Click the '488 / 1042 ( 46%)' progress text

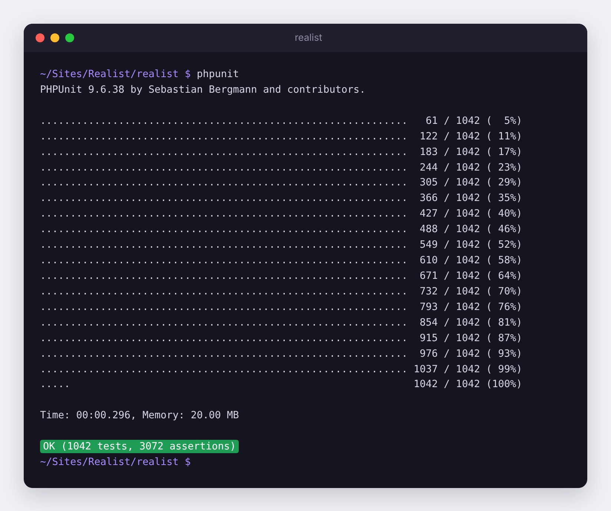coord(470,229)
